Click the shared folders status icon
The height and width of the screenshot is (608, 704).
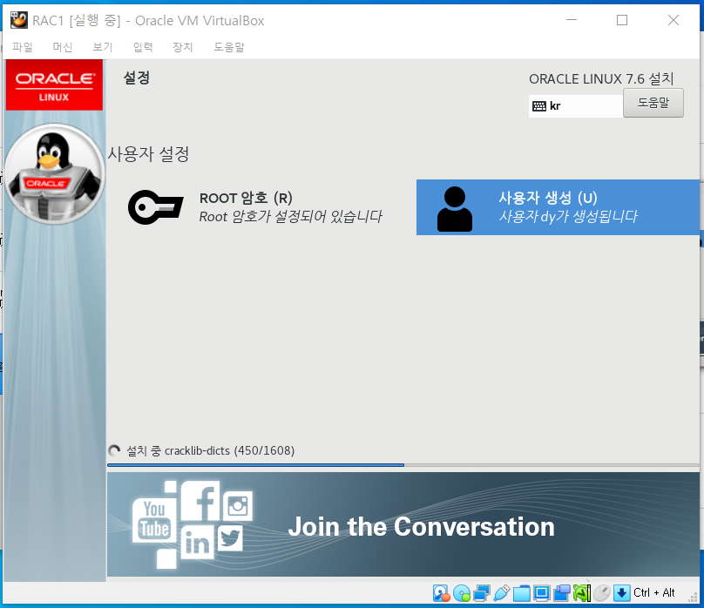tap(522, 593)
